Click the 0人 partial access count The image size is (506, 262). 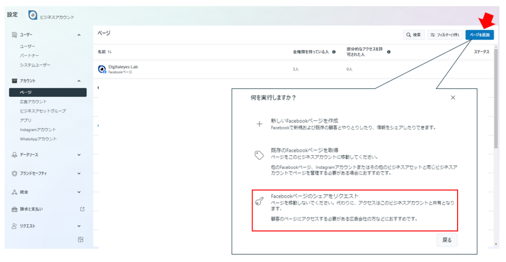[349, 69]
